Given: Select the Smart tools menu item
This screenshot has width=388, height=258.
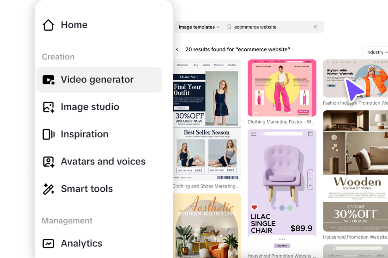Looking at the screenshot, I should pyautogui.click(x=99, y=189).
